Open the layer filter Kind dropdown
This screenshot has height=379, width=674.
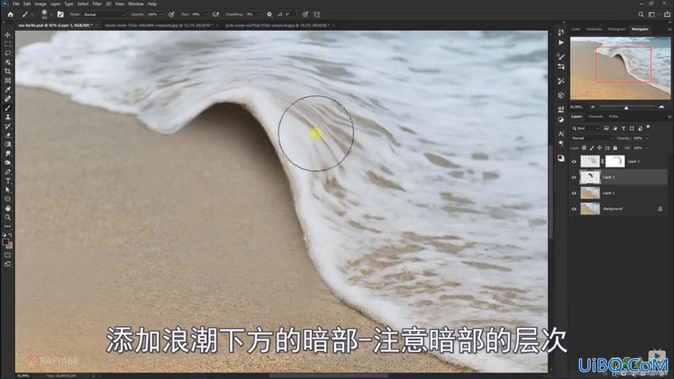586,129
